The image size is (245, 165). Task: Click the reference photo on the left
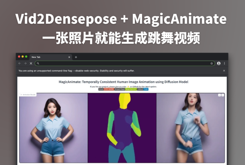(53, 128)
